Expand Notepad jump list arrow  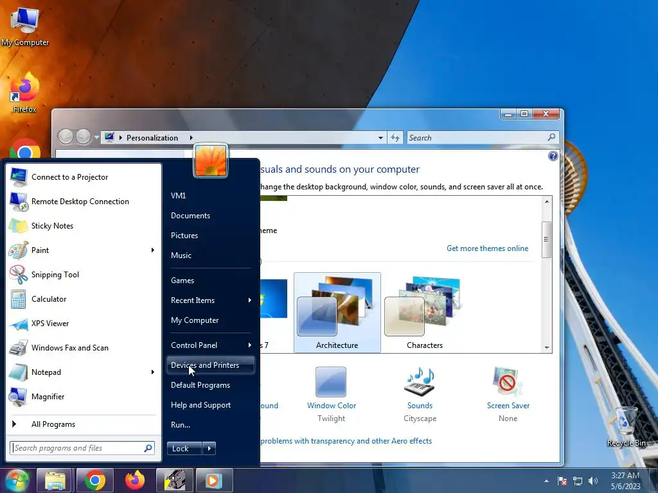point(153,372)
